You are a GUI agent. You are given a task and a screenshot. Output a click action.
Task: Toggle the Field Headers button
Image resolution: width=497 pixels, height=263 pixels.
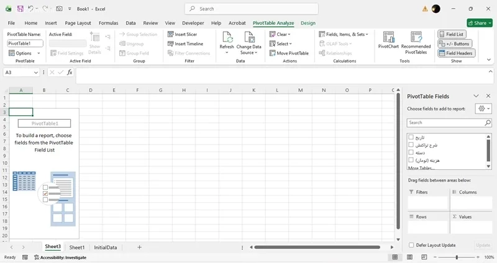pyautogui.click(x=454, y=53)
